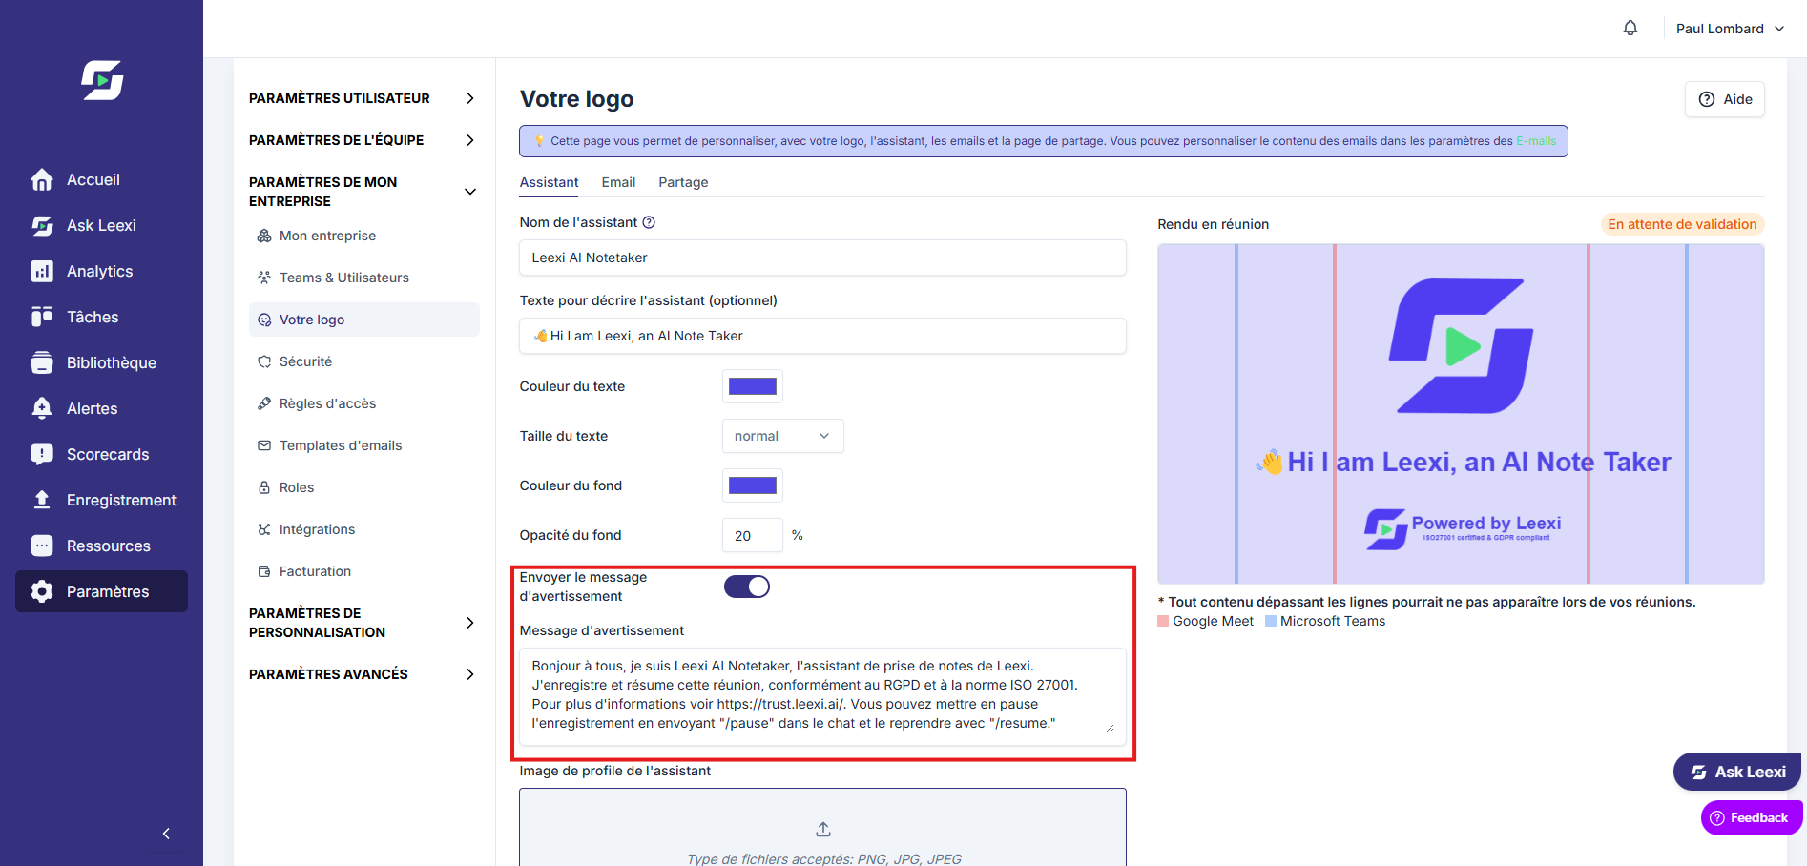The image size is (1807, 866).
Task: Open Ask Leexi sidebar icon
Action: click(x=42, y=225)
